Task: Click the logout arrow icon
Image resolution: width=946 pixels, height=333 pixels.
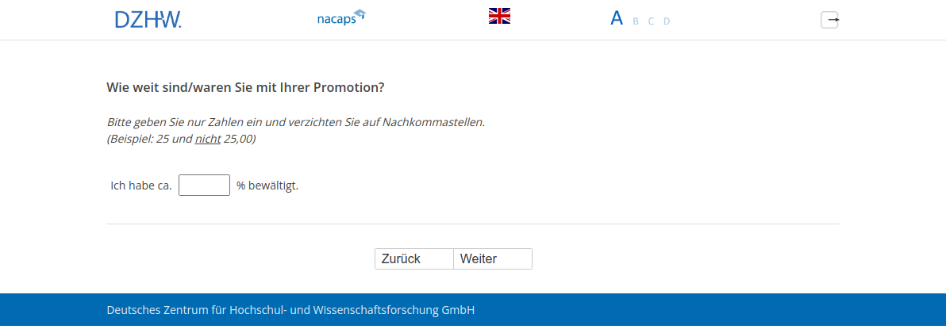Action: pyautogui.click(x=829, y=20)
